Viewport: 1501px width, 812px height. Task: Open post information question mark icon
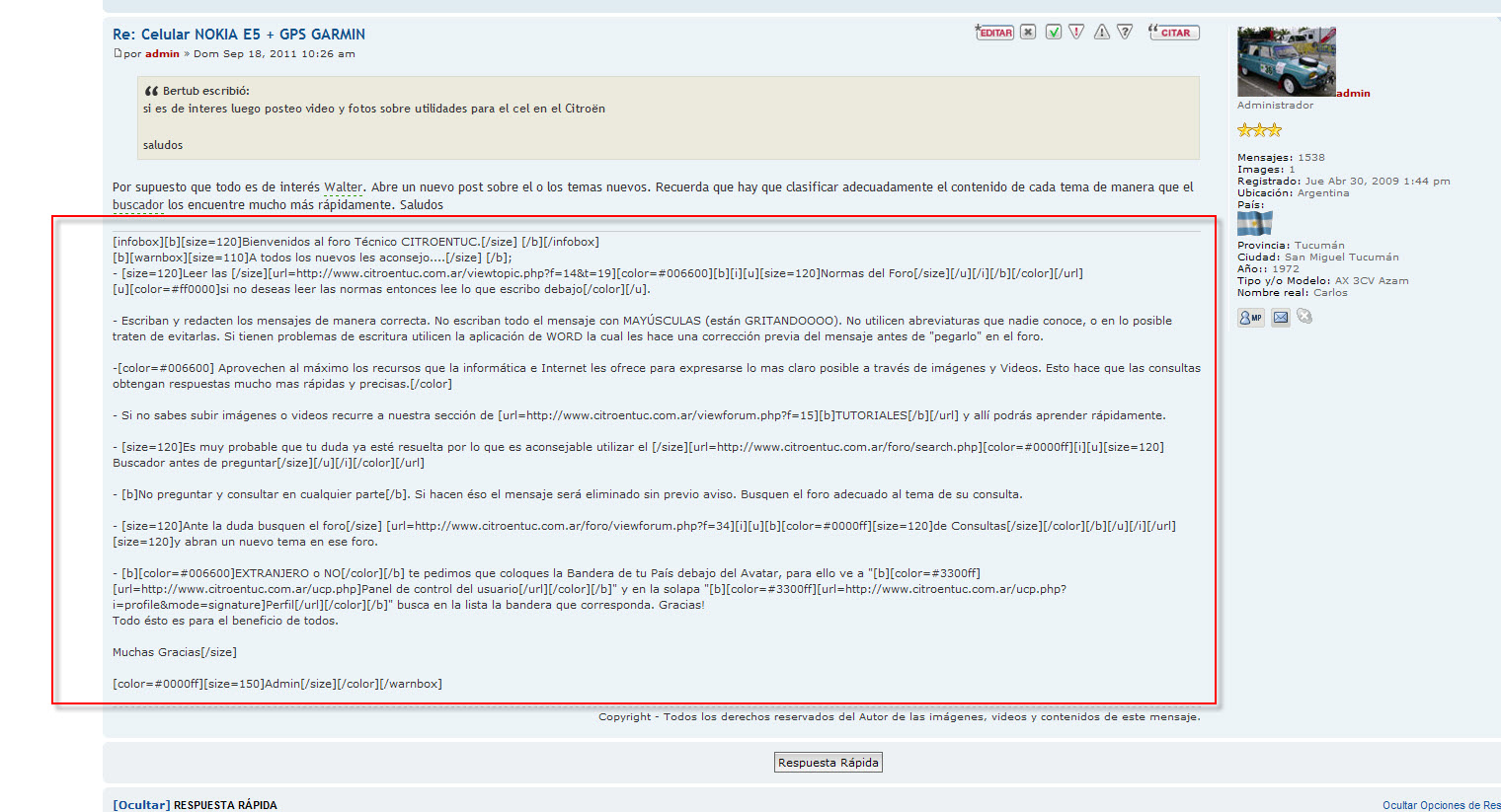1125,33
